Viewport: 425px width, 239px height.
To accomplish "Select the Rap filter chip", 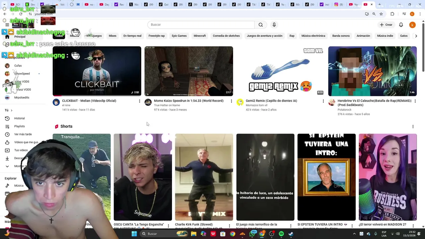I will tap(292, 36).
